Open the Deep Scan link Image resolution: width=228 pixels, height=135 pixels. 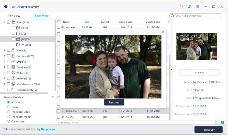48,129
